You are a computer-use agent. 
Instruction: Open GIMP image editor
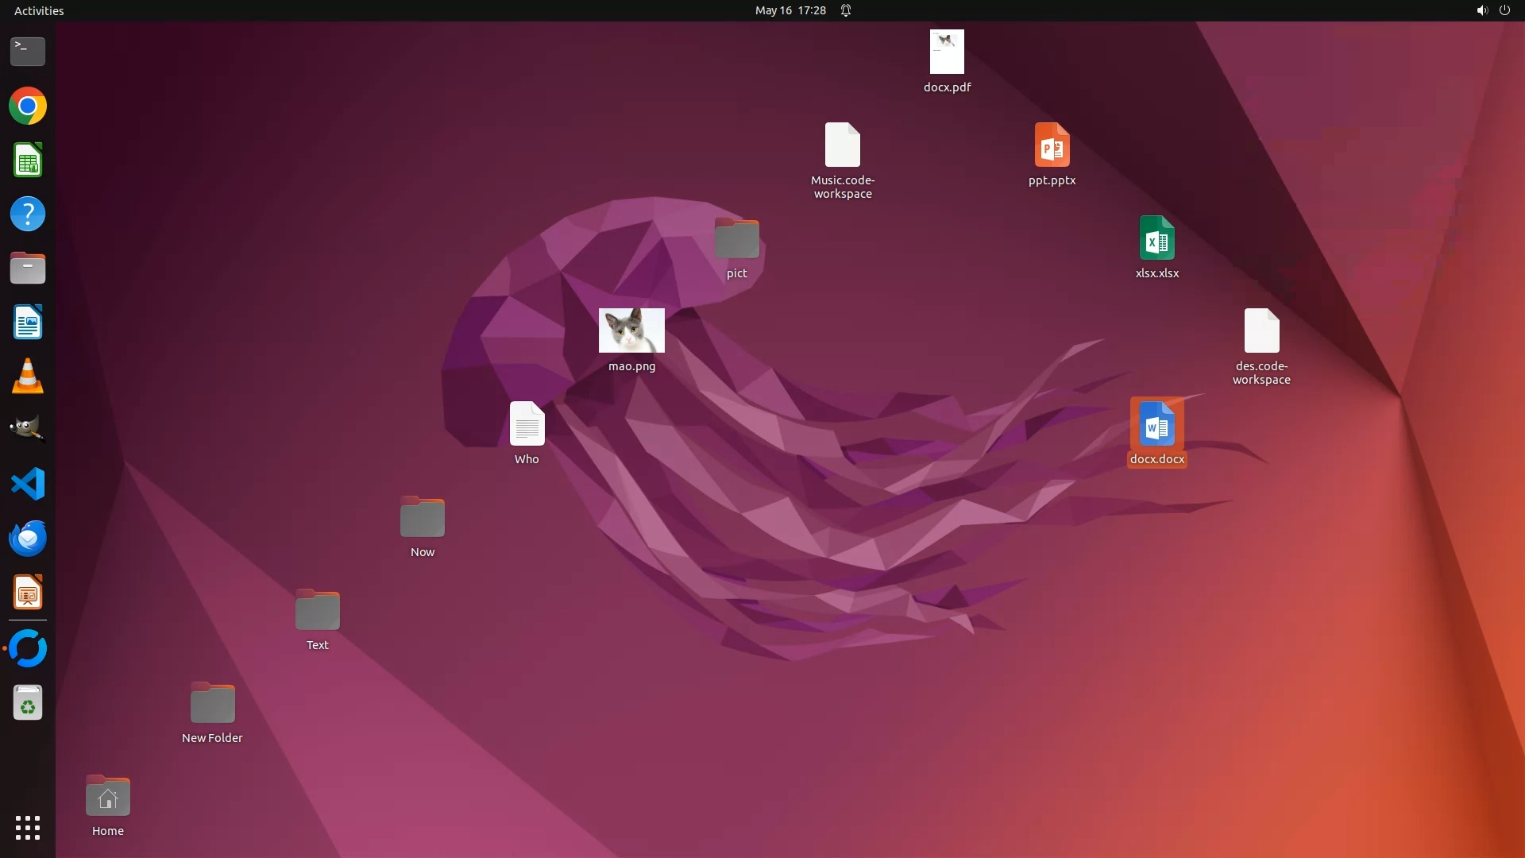coord(28,430)
